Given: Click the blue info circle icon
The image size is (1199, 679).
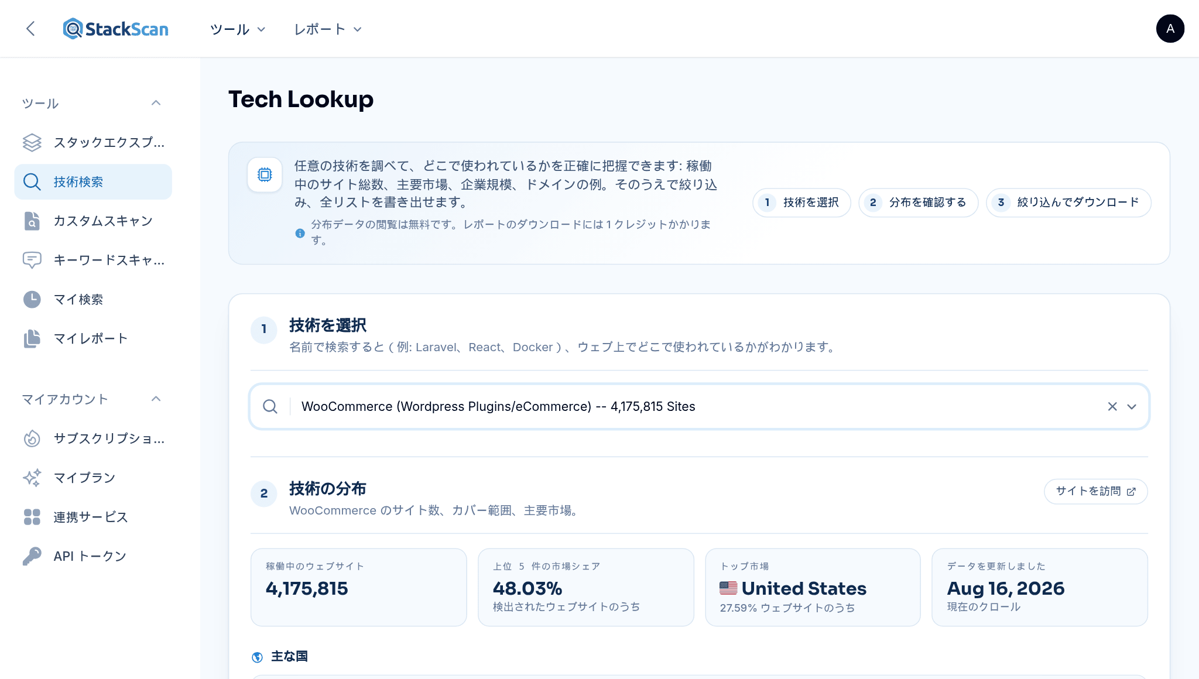Looking at the screenshot, I should [x=300, y=233].
